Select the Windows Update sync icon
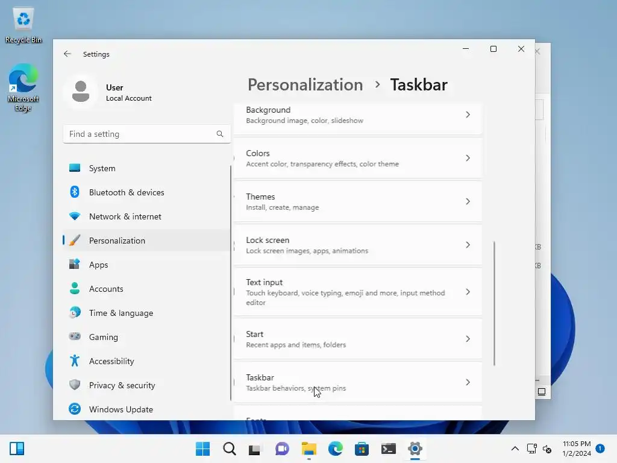The width and height of the screenshot is (617, 463). pos(74,409)
